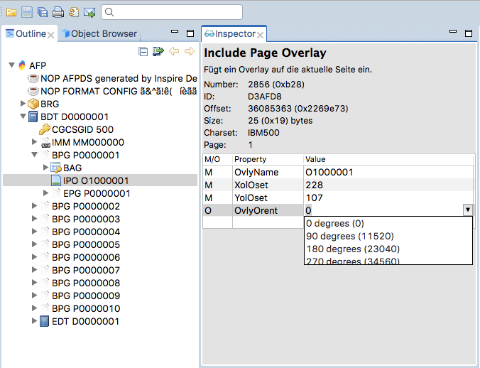The width and height of the screenshot is (480, 368).
Task: Click the save all toolbar icon
Action: 42,12
